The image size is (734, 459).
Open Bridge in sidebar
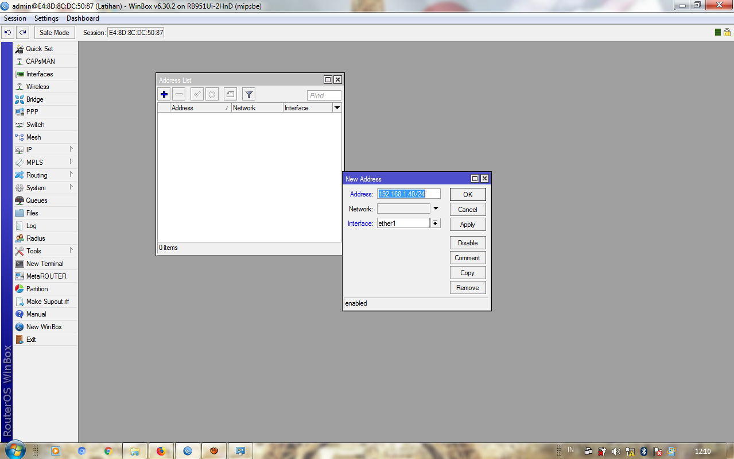[x=45, y=99]
